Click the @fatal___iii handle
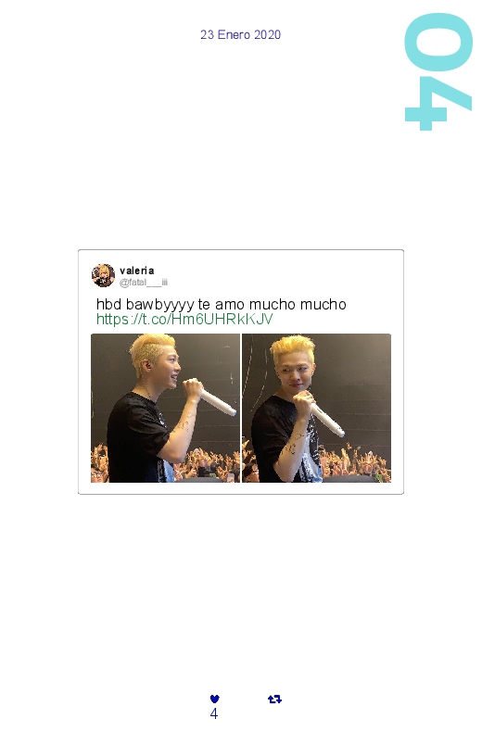The width and height of the screenshot is (482, 744). click(143, 283)
